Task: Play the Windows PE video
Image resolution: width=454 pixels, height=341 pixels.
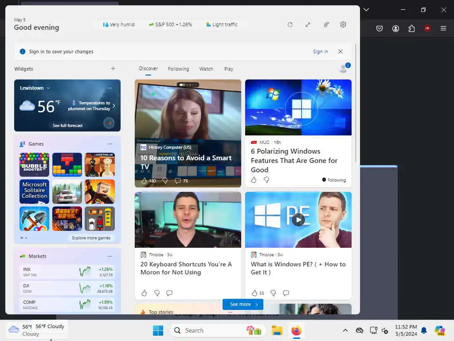Action: (298, 220)
